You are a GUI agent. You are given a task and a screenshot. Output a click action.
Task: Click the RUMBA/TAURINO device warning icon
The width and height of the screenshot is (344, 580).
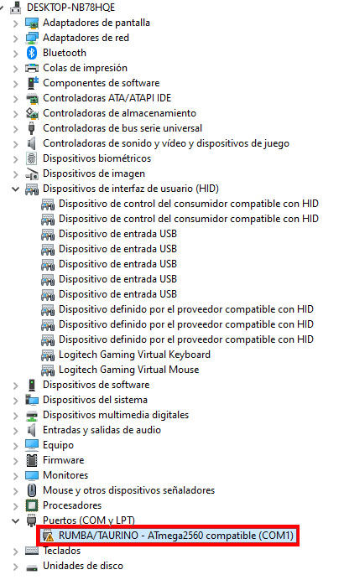click(48, 536)
